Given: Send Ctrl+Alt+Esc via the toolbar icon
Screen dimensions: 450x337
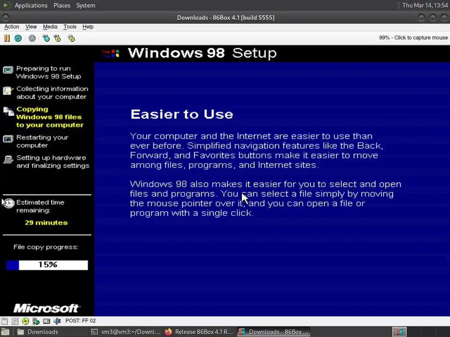Looking at the screenshot, I should [x=58, y=38].
